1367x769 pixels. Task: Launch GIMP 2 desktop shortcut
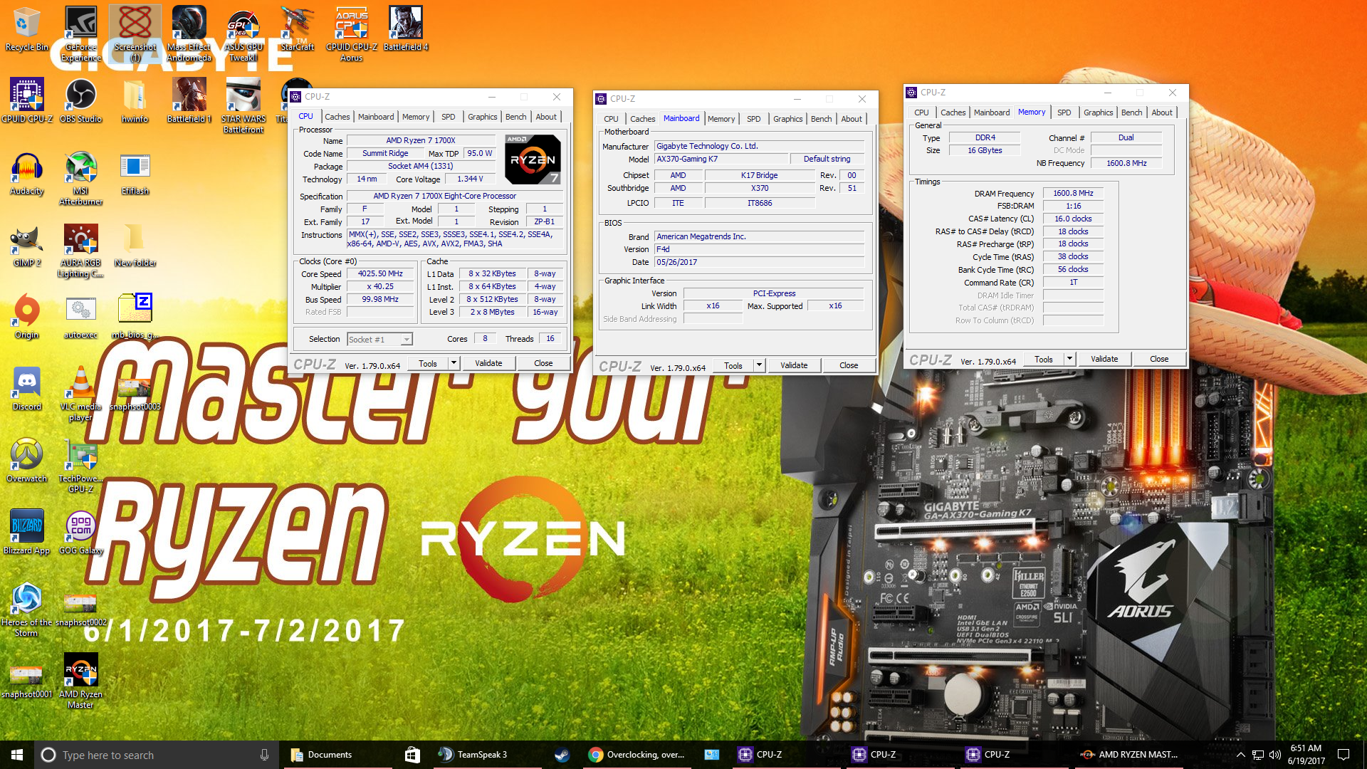(26, 246)
